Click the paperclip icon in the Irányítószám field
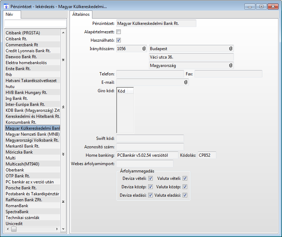The width and height of the screenshot is (282, 237). coord(144,48)
